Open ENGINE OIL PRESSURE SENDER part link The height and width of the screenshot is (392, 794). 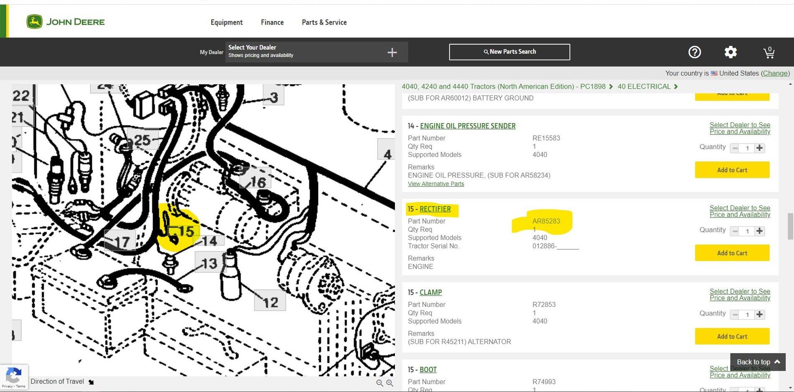point(468,126)
